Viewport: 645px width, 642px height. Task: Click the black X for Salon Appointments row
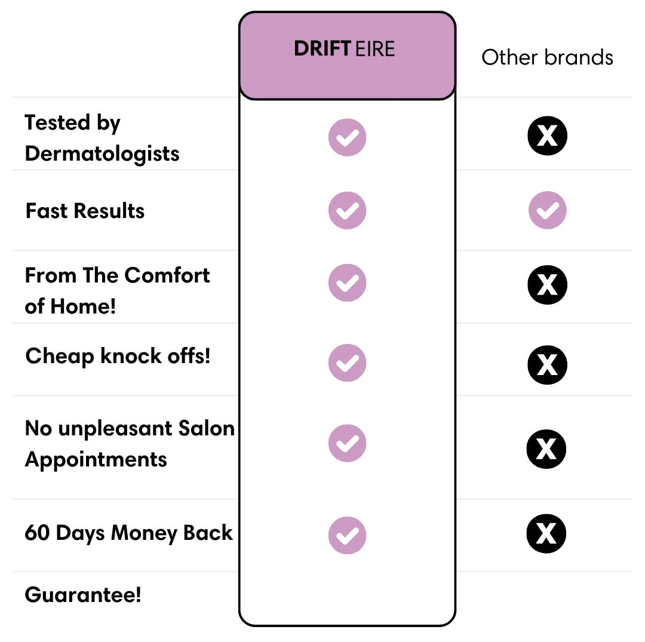[546, 449]
